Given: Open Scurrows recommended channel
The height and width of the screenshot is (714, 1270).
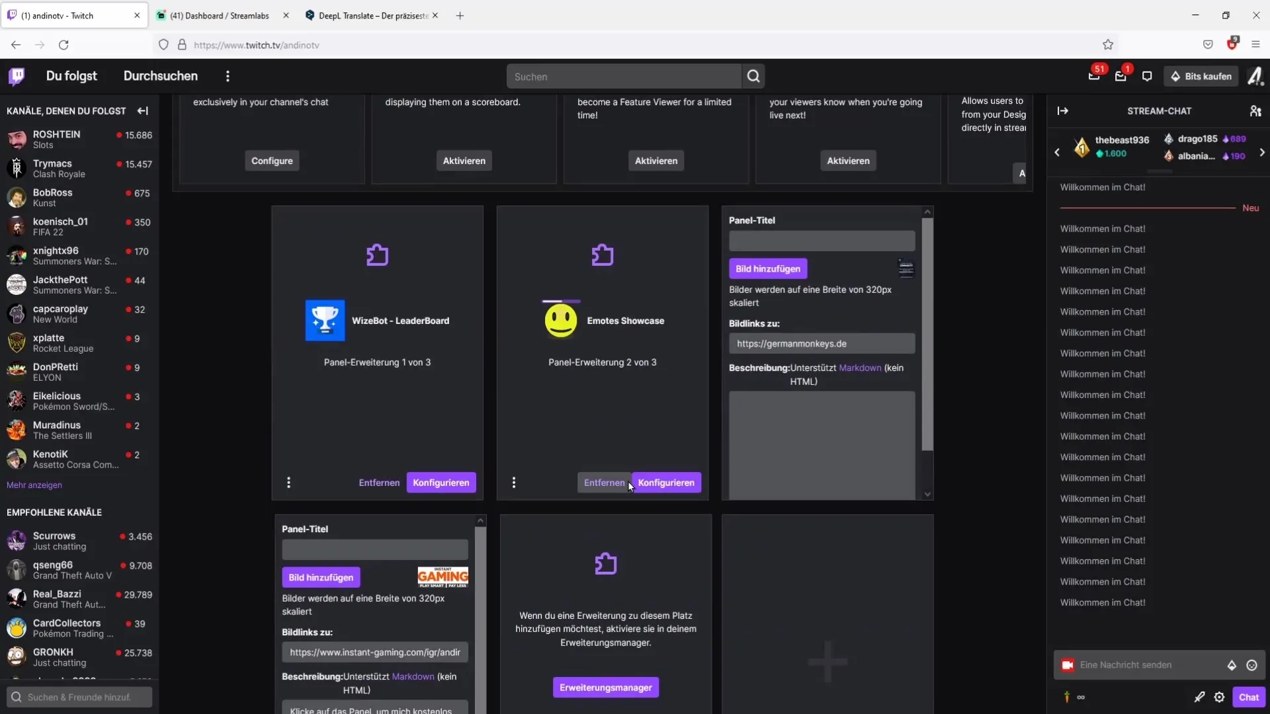Looking at the screenshot, I should point(79,541).
